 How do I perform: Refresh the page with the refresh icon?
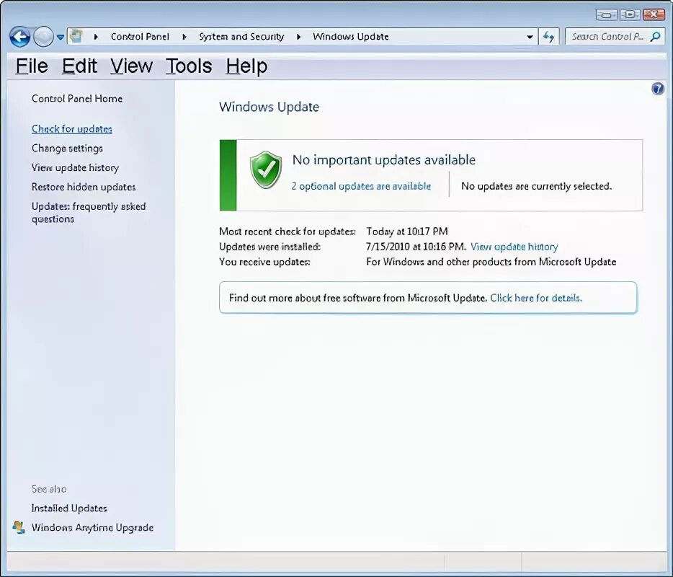click(548, 37)
